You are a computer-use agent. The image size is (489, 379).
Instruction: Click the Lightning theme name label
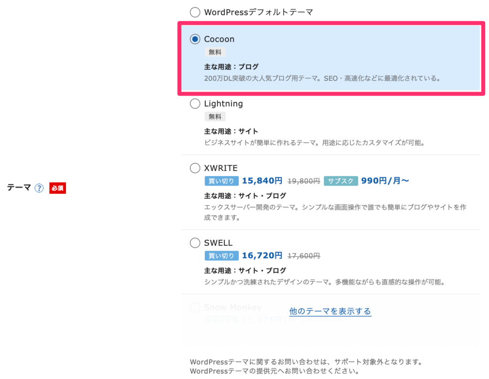point(223,104)
